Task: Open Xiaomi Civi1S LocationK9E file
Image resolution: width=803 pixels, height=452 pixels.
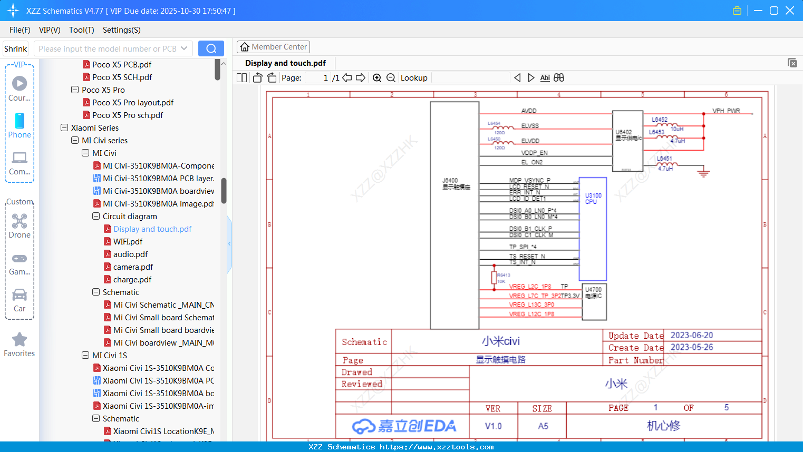Action: (159, 431)
